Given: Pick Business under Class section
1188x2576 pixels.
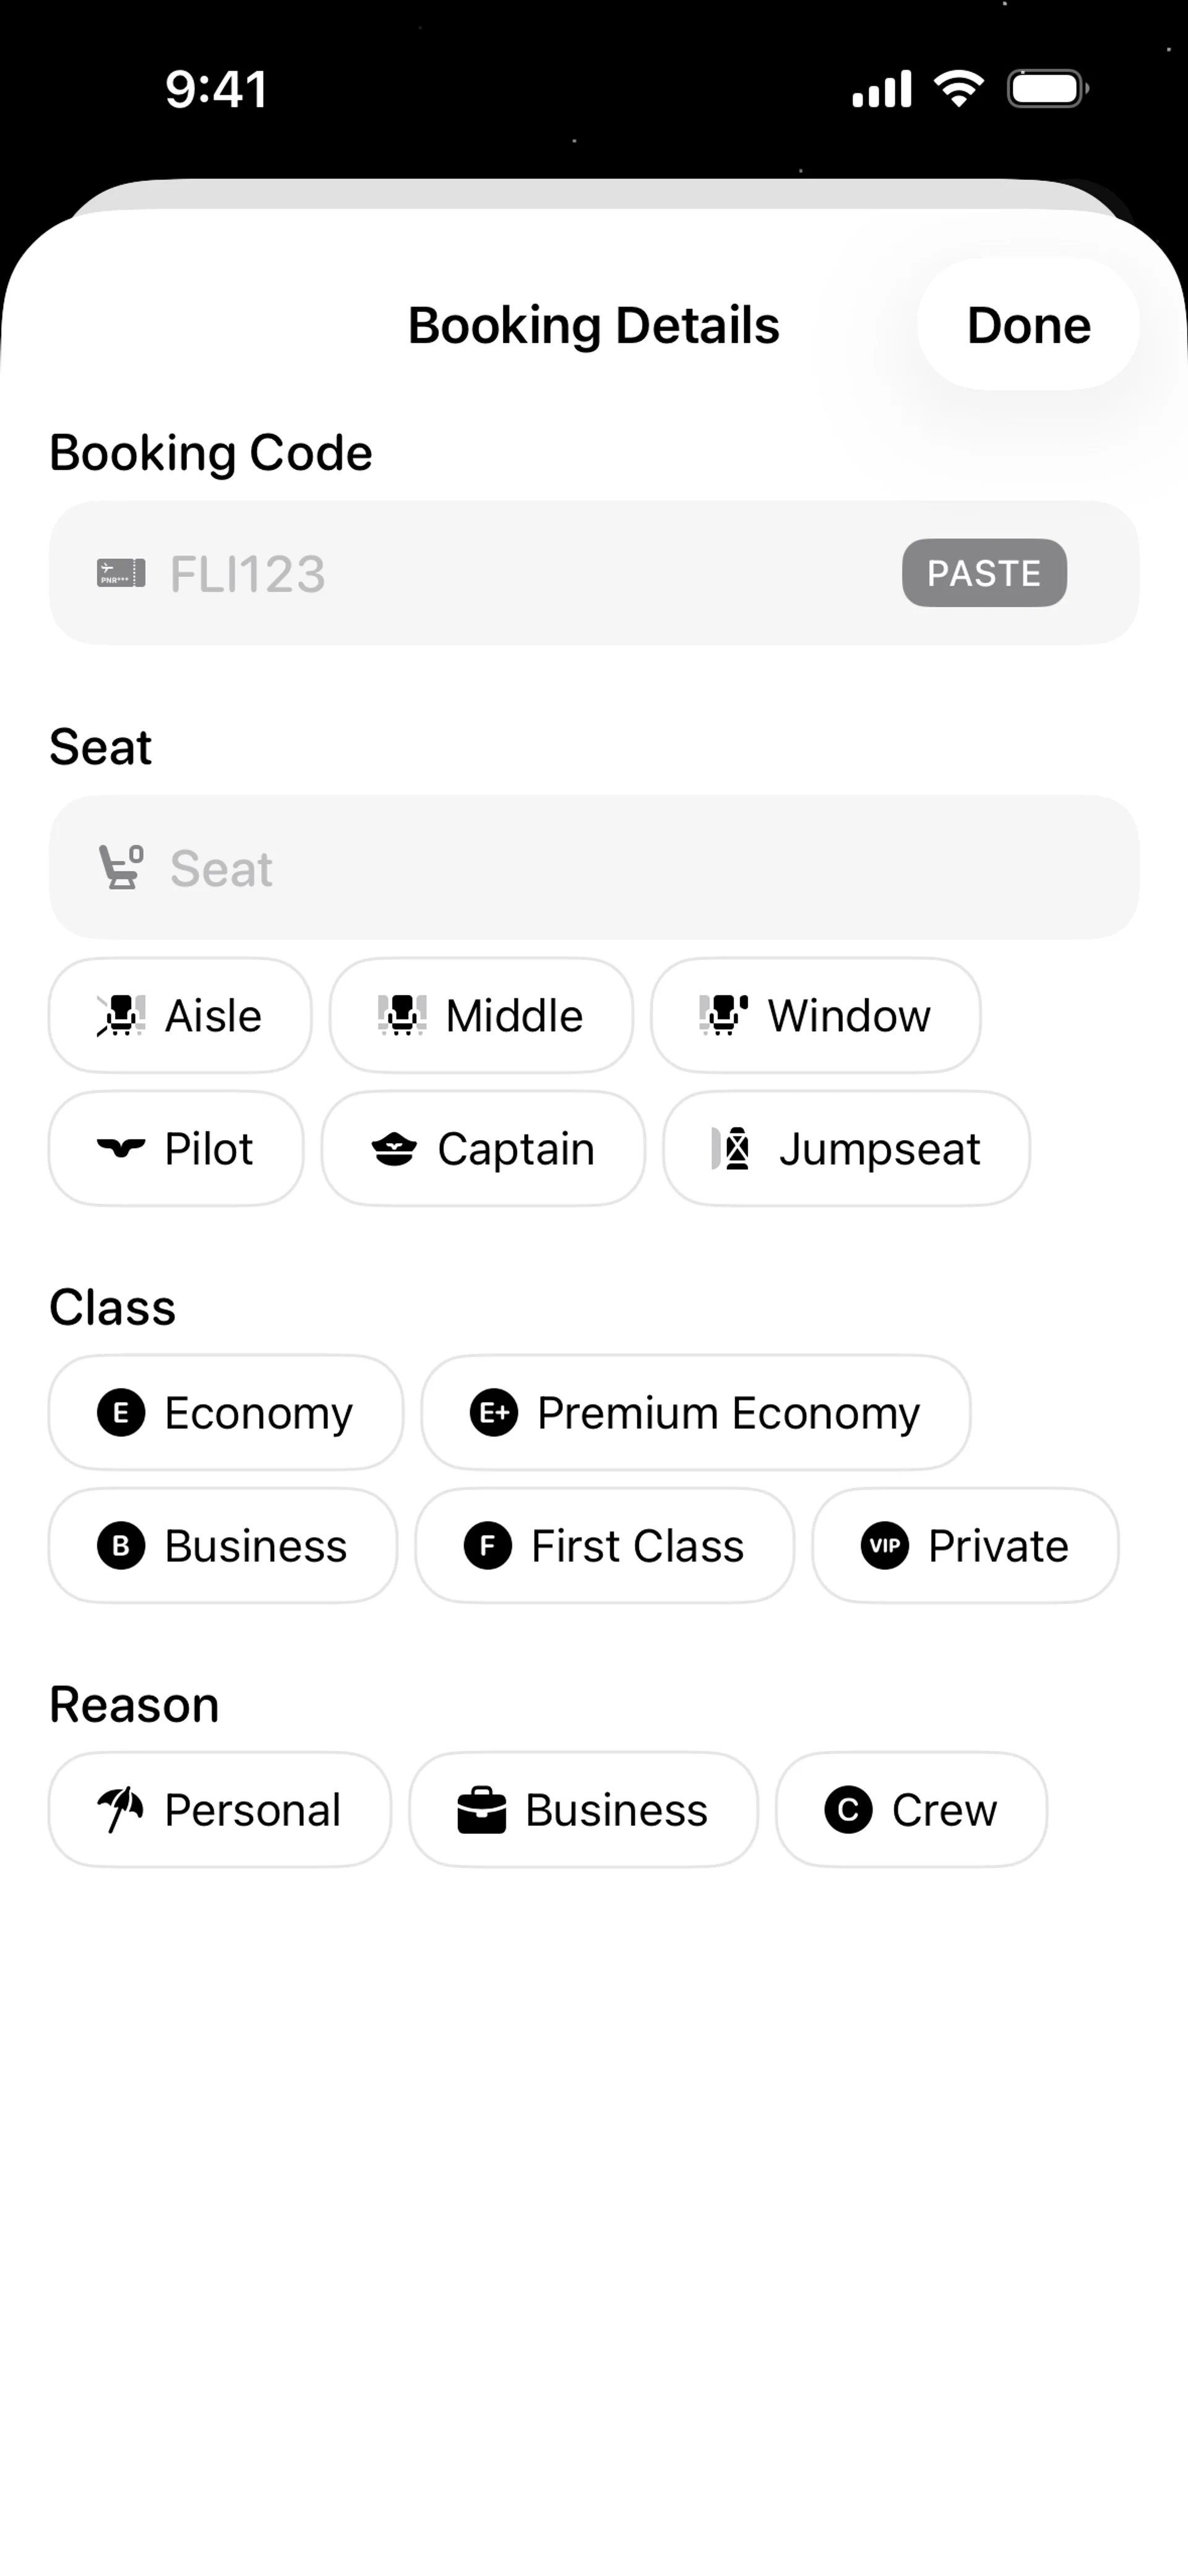Looking at the screenshot, I should [x=223, y=1546].
